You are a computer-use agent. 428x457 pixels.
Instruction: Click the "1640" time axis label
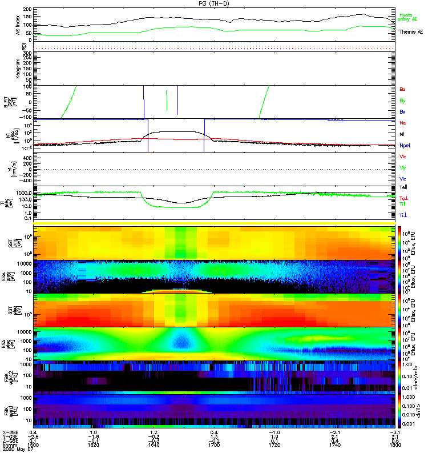154,445
